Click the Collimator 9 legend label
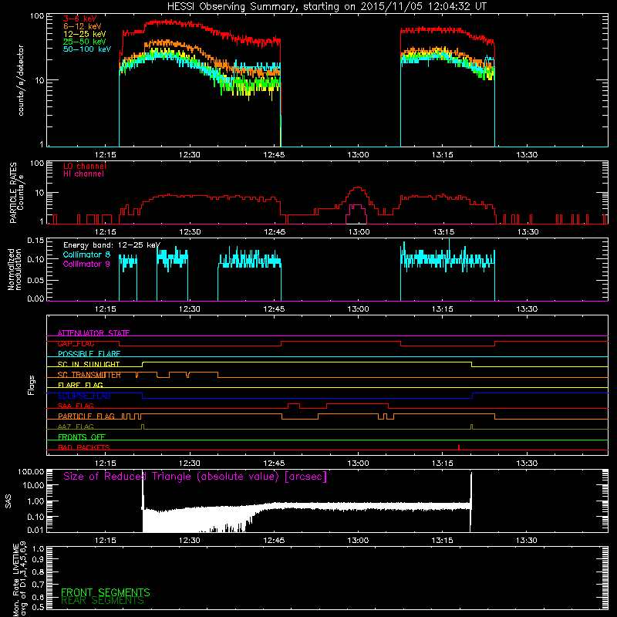 click(86, 264)
